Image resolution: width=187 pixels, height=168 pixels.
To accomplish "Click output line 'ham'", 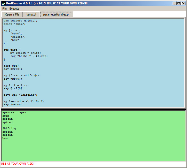I will tap(5, 138).
